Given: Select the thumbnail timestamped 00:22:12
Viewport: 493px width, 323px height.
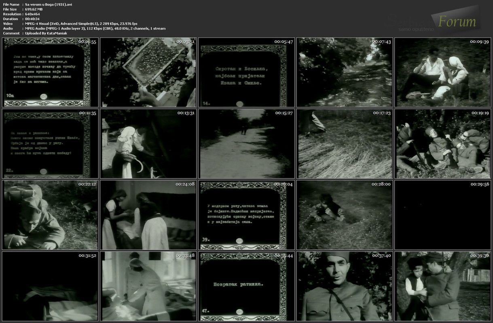Looking at the screenshot, I should pos(50,215).
